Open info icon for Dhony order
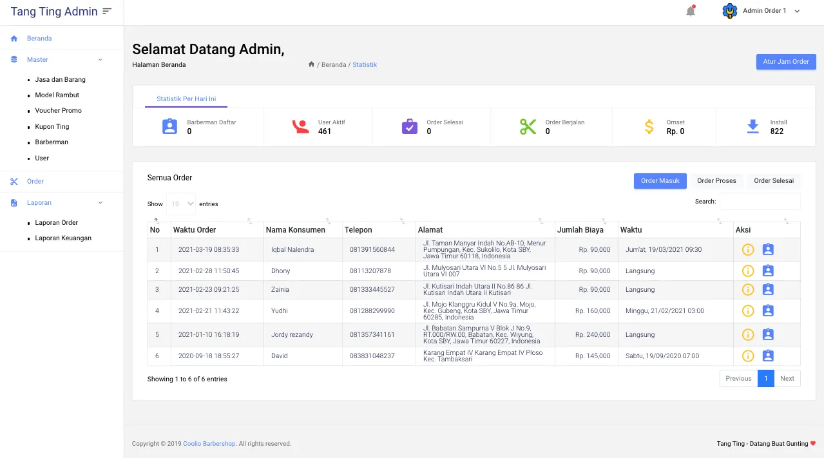824x458 pixels. click(x=748, y=271)
